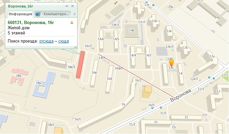Select the orange building near 16/2
The height and width of the screenshot is (134, 229).
click(x=147, y=91)
